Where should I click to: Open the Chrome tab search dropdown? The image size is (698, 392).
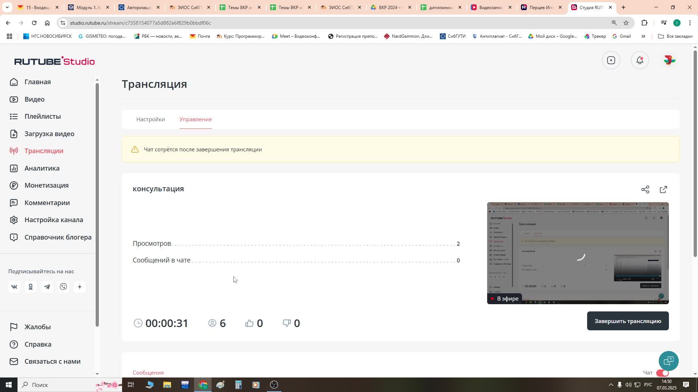[x=7, y=7]
